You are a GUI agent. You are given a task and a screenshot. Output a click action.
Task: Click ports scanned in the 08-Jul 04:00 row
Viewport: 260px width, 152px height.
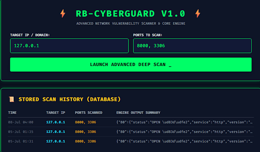click(x=85, y=122)
